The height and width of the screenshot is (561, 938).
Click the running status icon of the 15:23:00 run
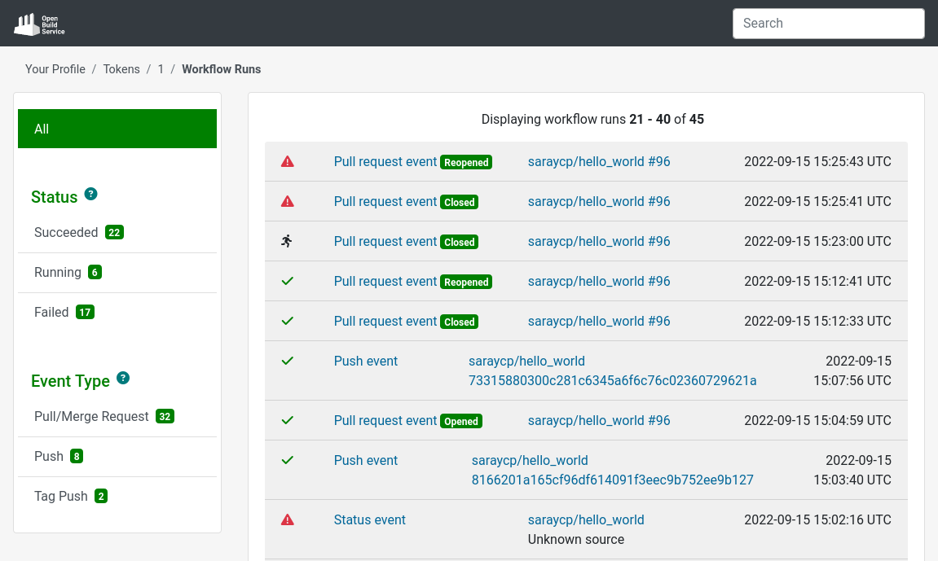click(287, 241)
